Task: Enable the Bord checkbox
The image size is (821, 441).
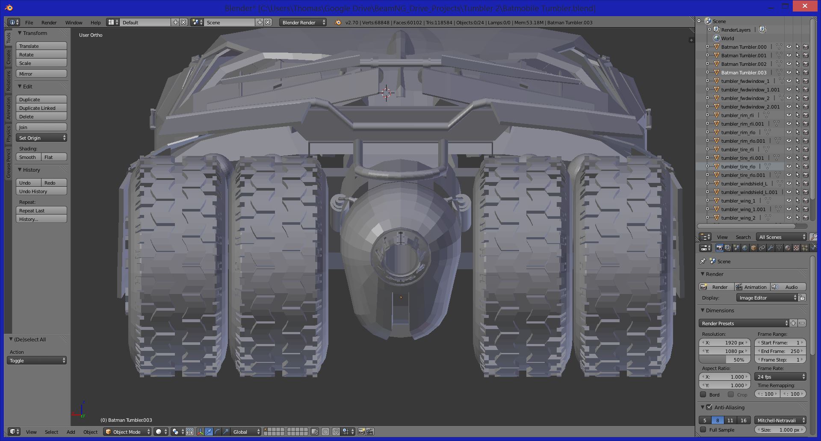Action: pyautogui.click(x=703, y=394)
